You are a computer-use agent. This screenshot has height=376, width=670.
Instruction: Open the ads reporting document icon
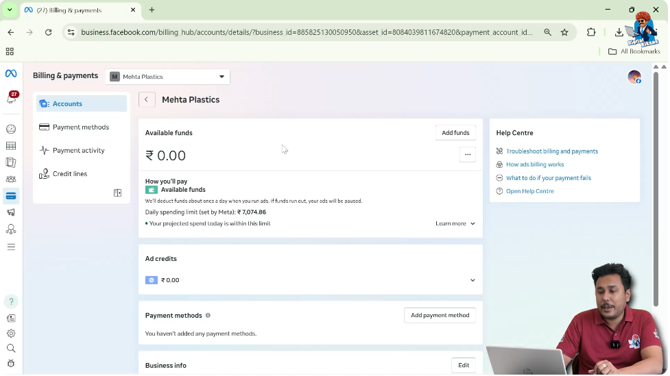pos(11,162)
